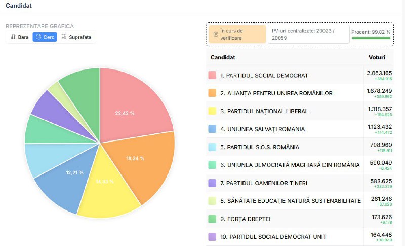Click the verification status icon
The height and width of the screenshot is (246, 405).
click(216, 34)
